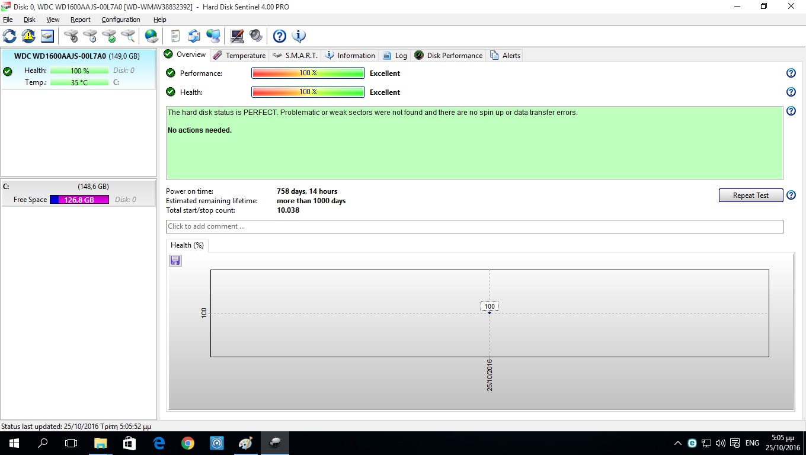This screenshot has width=806, height=455.
Task: Click the disk with magnifying glass toolbar icon
Action: [128, 36]
